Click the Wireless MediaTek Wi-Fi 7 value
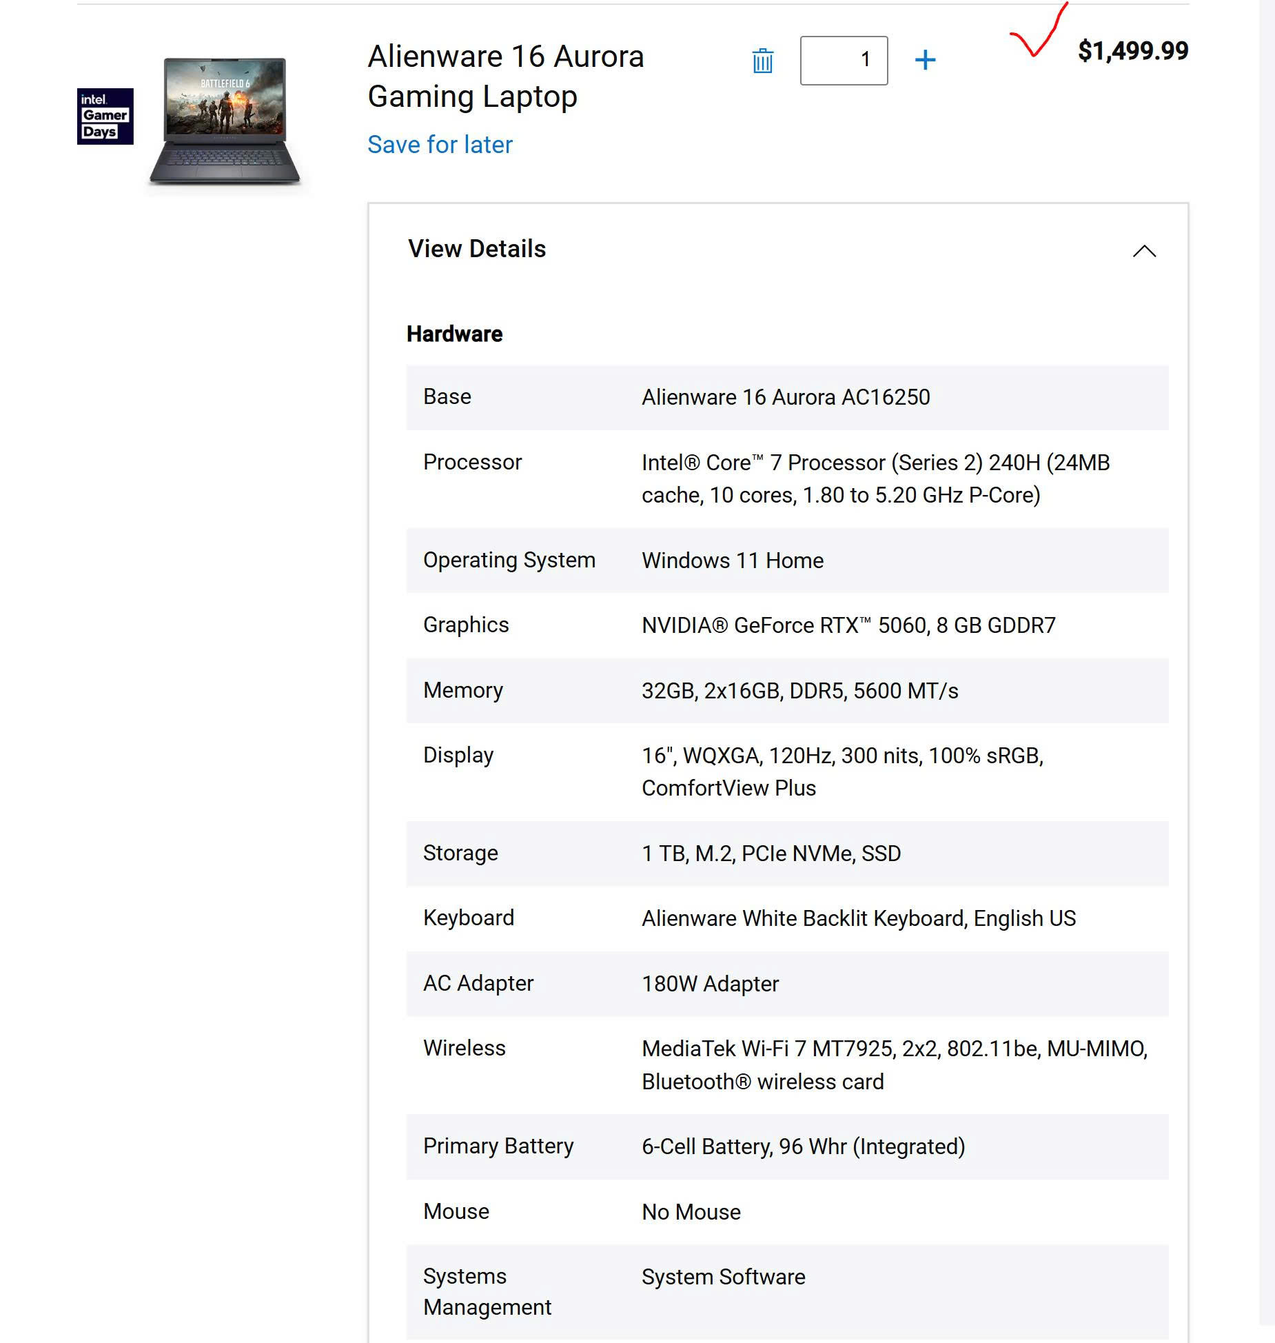Screen dimensions: 1275x1343 pyautogui.click(x=894, y=1064)
